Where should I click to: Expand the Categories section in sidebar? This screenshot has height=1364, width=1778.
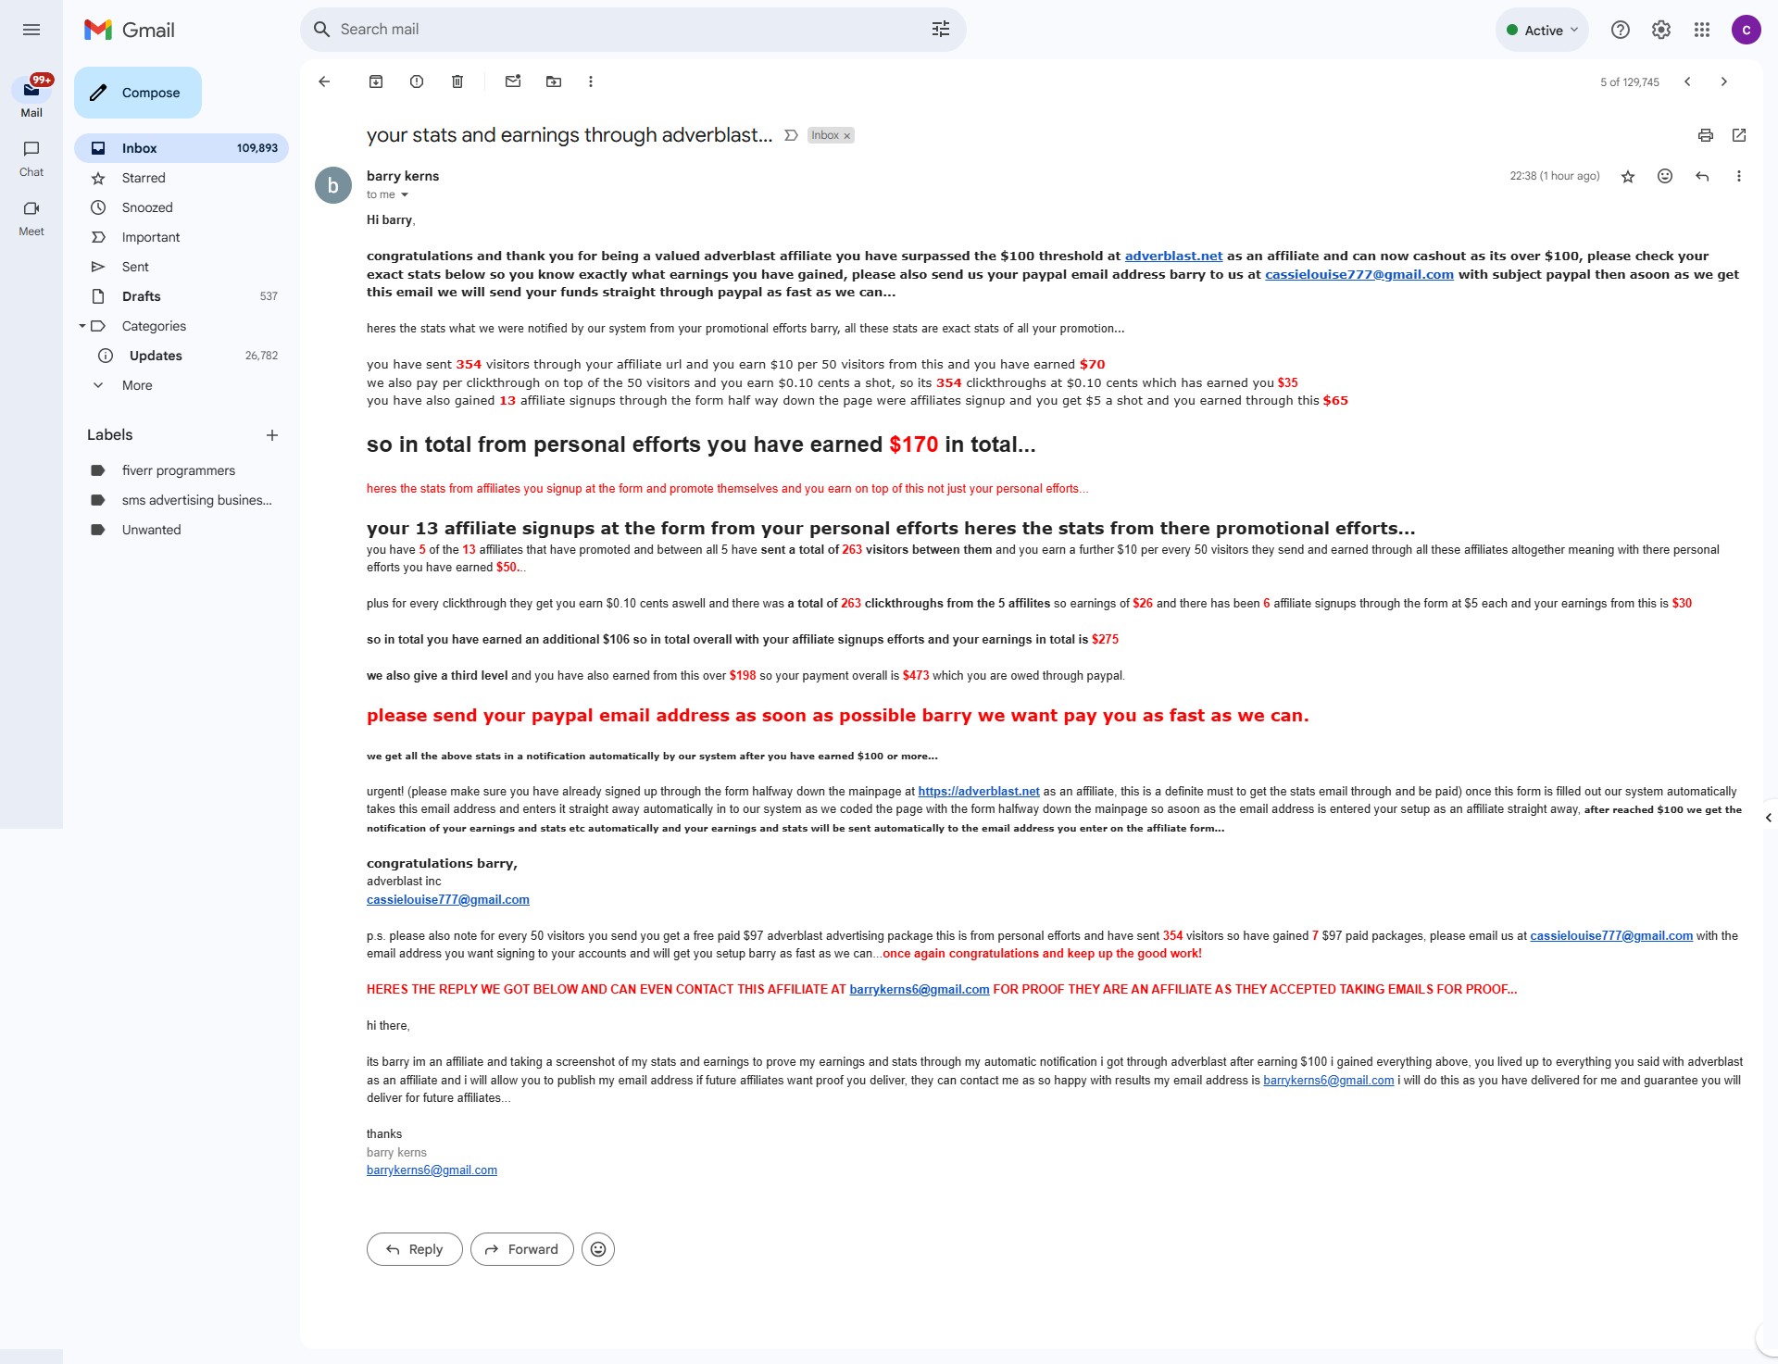(82, 326)
